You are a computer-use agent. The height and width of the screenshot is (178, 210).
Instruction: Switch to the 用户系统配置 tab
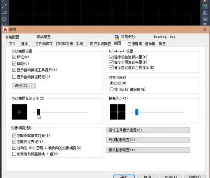click(x=100, y=44)
